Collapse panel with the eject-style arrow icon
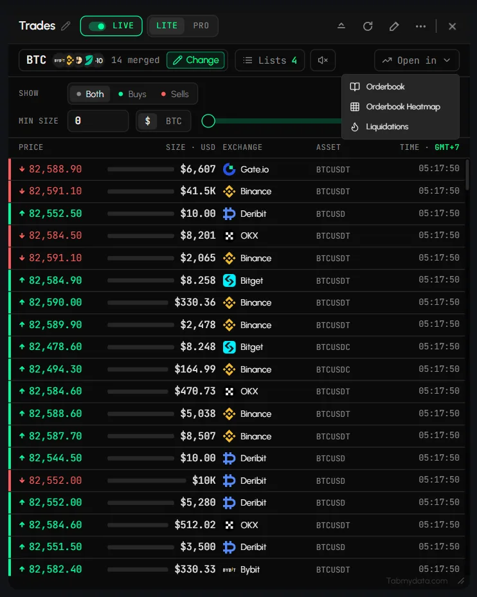Image resolution: width=477 pixels, height=597 pixels. click(341, 26)
